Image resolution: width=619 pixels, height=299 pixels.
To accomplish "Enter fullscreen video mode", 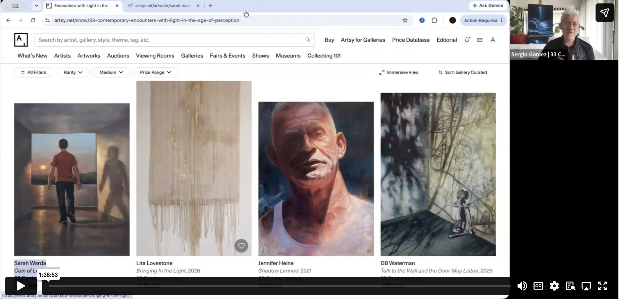I will pyautogui.click(x=602, y=286).
